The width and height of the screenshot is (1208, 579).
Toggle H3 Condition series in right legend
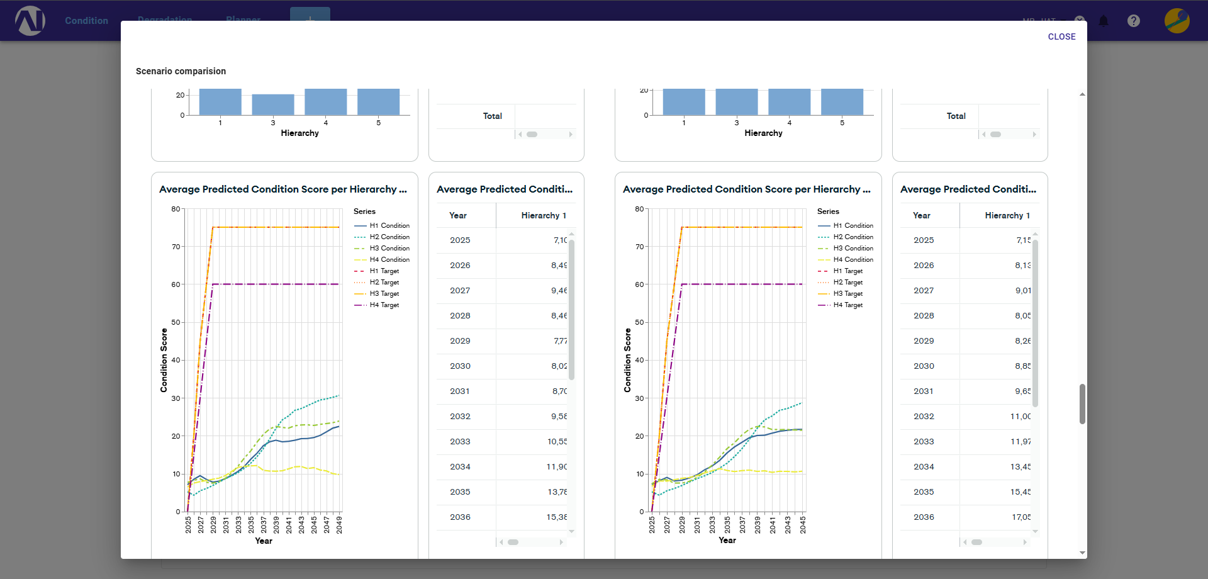(846, 248)
